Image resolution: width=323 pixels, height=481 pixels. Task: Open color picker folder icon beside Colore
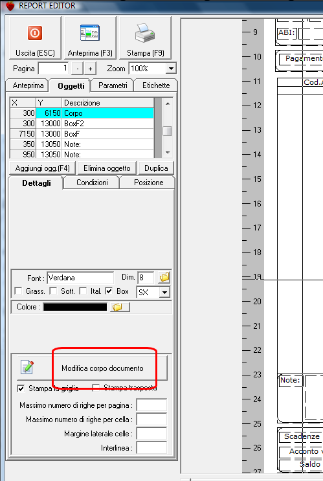120,307
